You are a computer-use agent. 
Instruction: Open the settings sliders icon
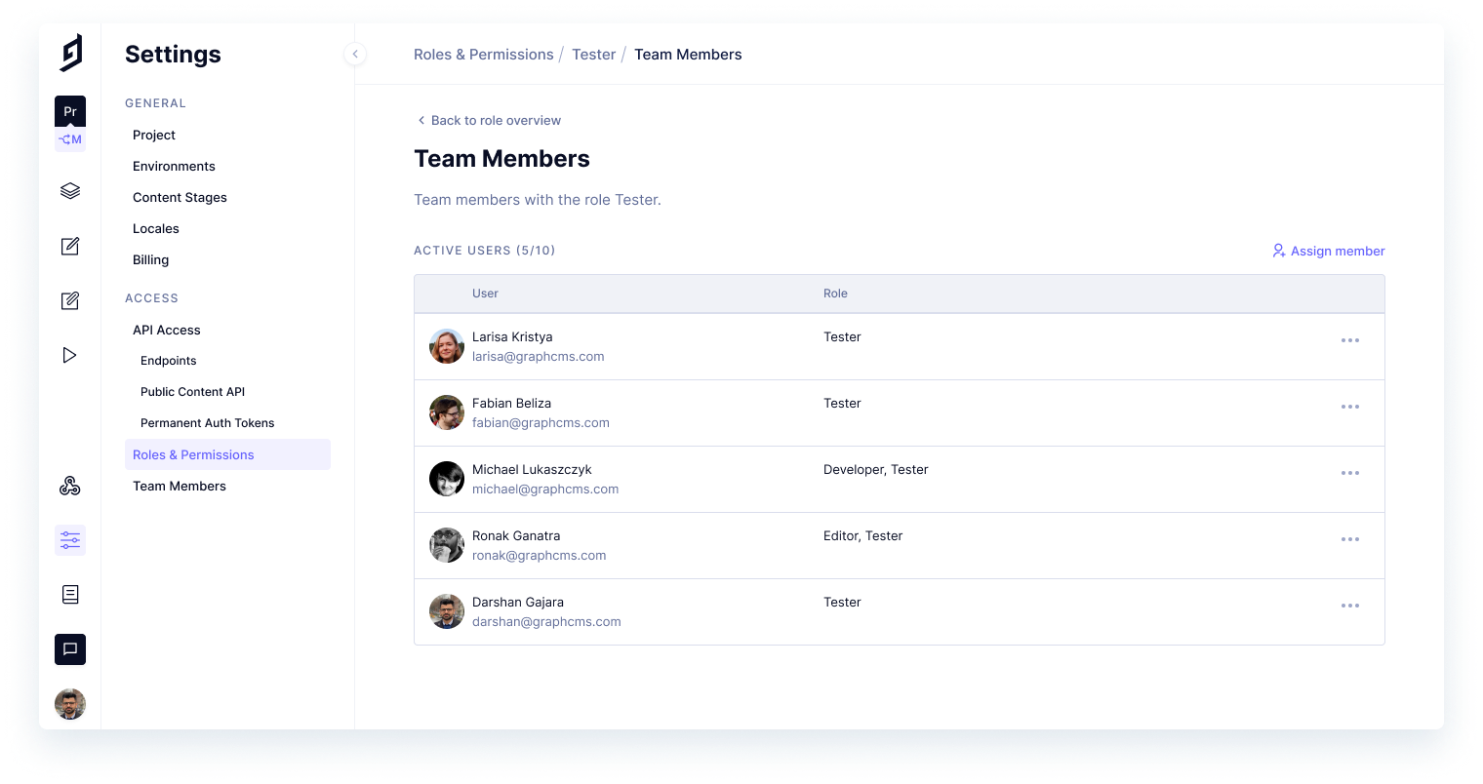(70, 540)
